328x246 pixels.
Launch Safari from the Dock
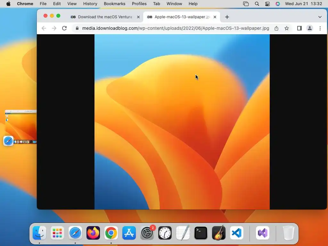75,233
